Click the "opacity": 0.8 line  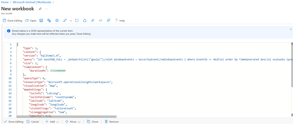click(40, 116)
